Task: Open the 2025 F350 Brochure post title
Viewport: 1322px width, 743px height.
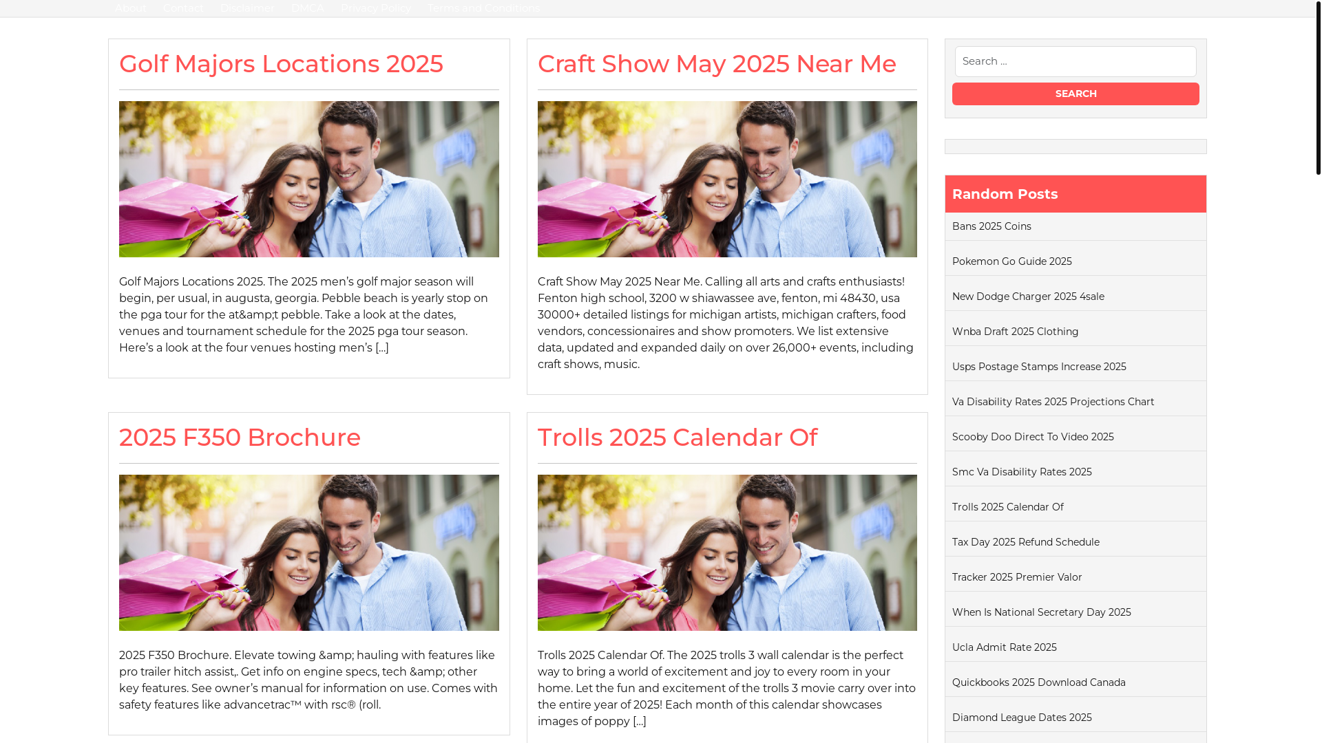Action: point(240,437)
